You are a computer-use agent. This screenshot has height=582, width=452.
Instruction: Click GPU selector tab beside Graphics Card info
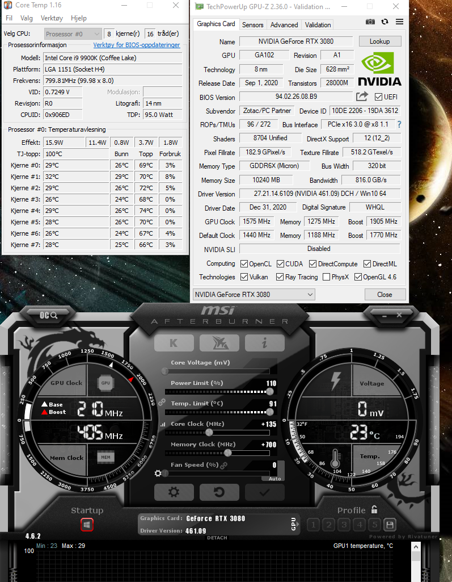pos(293,524)
